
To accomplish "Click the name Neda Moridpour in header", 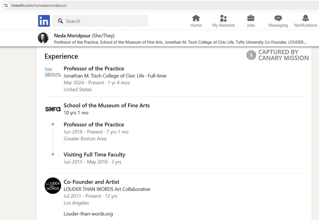I will pos(72,36).
